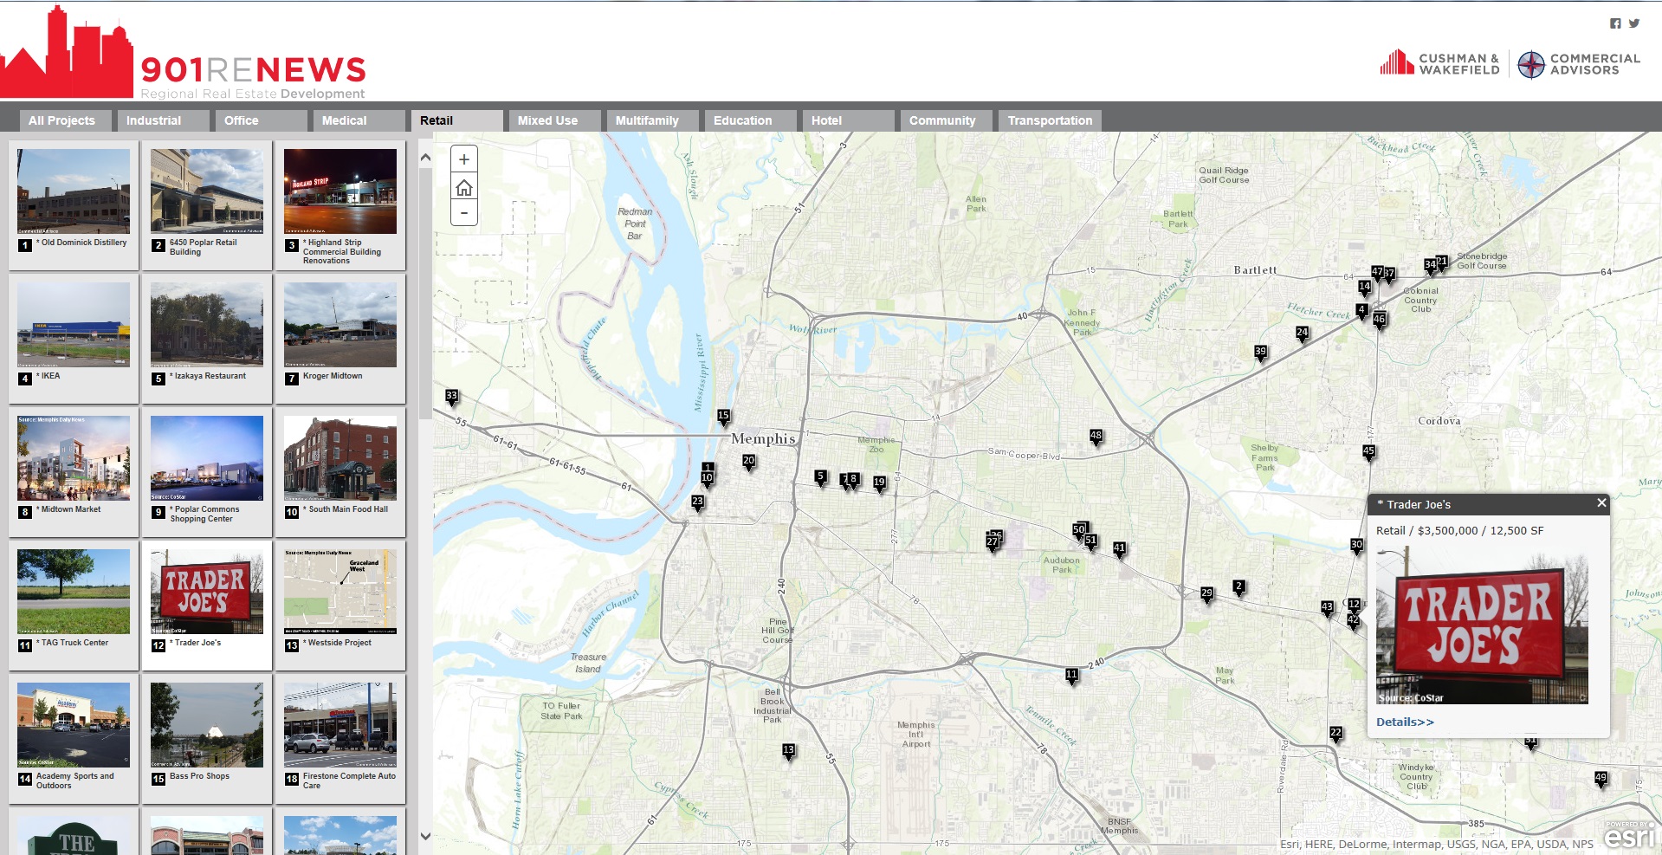Reset map to home extent

tap(463, 187)
